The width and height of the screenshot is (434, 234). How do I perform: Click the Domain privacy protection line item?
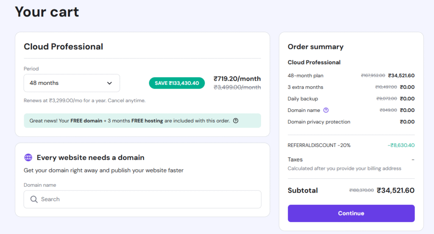pyautogui.click(x=319, y=122)
